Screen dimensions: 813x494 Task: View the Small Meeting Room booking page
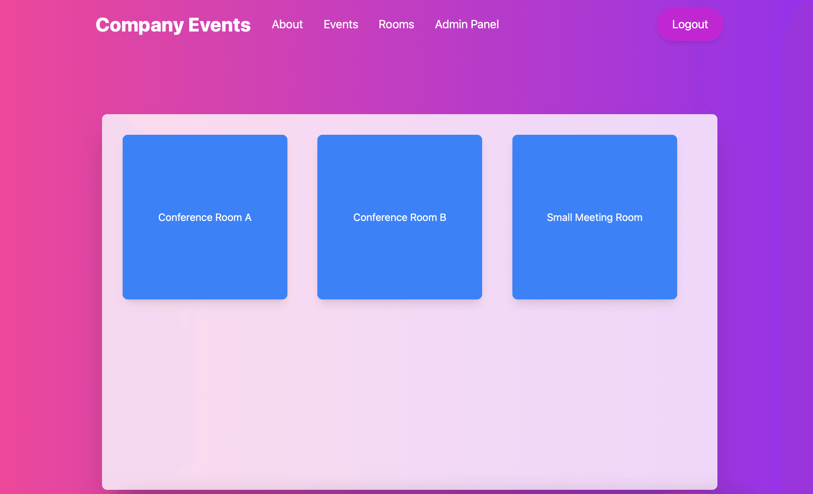coord(594,217)
